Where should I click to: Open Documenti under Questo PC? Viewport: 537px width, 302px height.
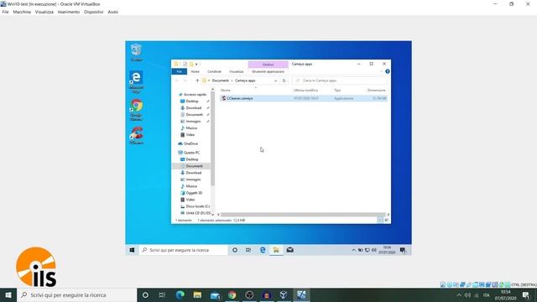(x=194, y=166)
